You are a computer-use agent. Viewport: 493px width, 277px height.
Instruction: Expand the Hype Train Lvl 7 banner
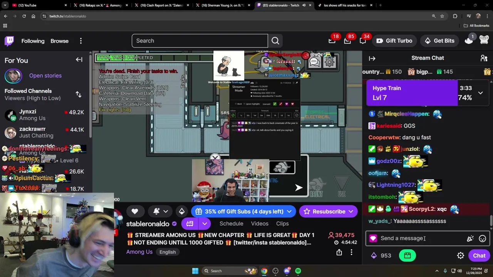pos(480,93)
